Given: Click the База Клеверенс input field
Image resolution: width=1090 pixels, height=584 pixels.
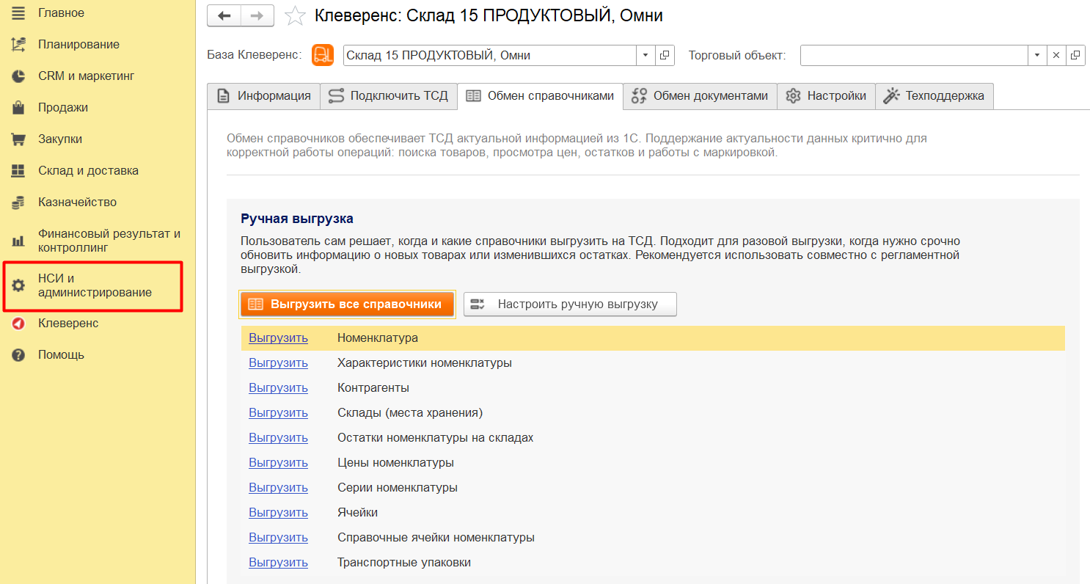Looking at the screenshot, I should 489,55.
